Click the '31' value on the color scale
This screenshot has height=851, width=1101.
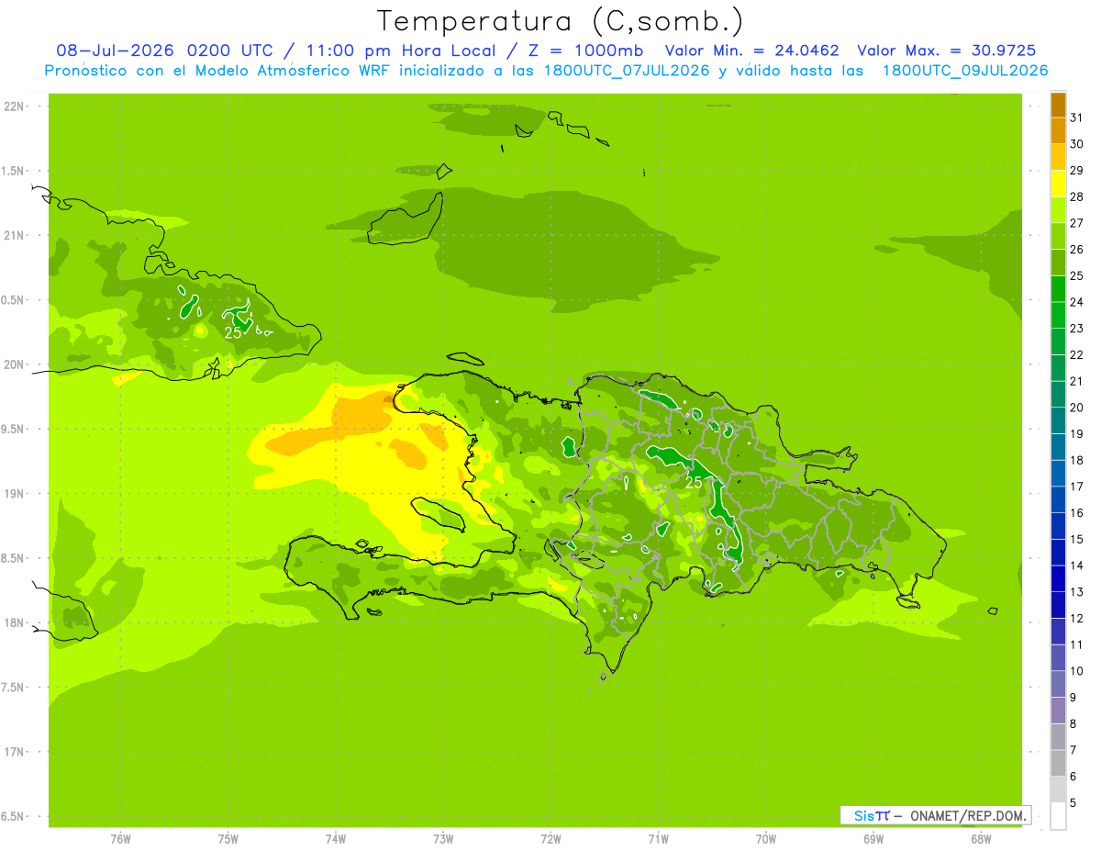pos(1077,118)
